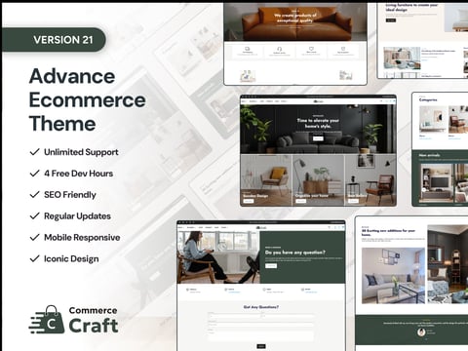
Task: Open the yellow cushion armchair tile
Action: pos(266,180)
